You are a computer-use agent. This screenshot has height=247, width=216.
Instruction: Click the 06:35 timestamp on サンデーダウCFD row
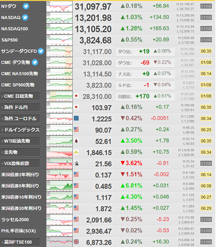click(206, 51)
